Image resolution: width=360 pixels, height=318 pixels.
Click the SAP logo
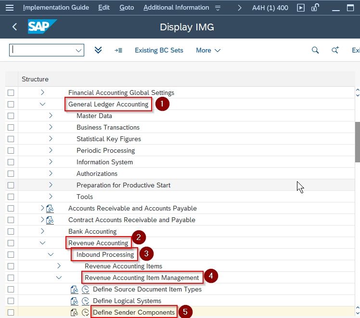pos(42,26)
